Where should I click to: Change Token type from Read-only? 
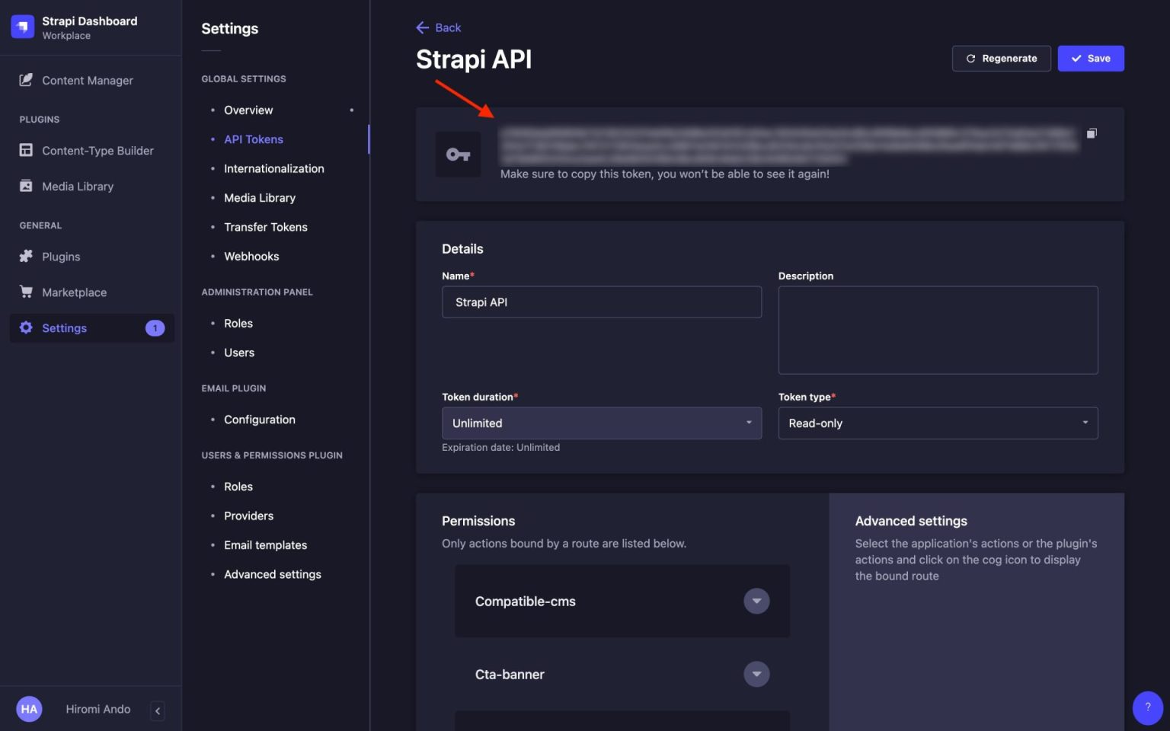point(937,423)
